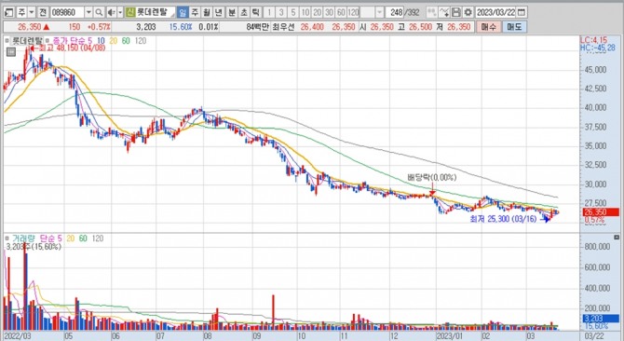Click the stock search magnifier icon
The image size is (624, 341).
(x=99, y=12)
